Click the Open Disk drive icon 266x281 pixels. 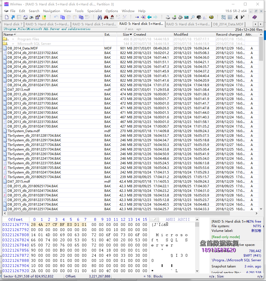(168, 17)
